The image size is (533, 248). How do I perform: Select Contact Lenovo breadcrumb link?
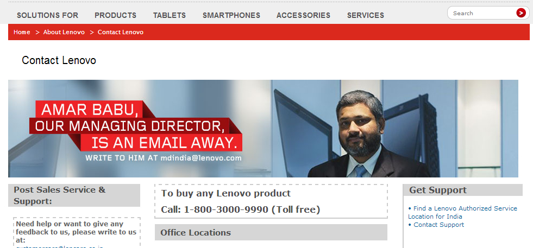pyautogui.click(x=121, y=32)
